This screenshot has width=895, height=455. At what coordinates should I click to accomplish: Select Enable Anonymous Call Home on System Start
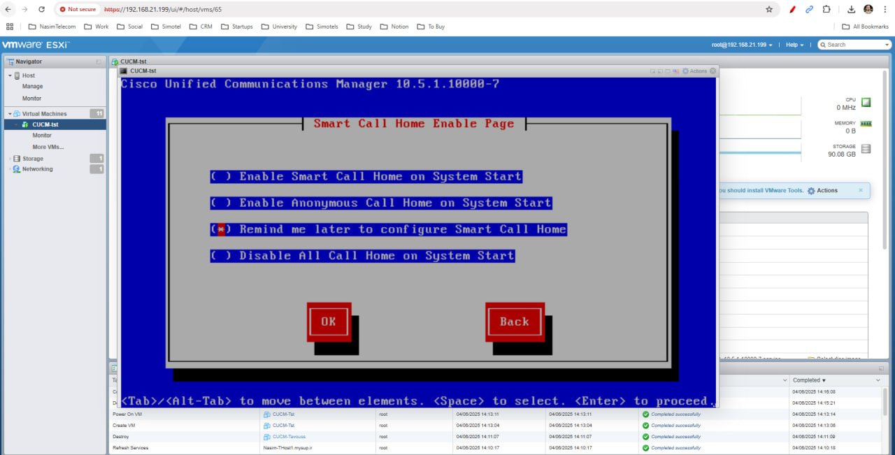tap(381, 203)
